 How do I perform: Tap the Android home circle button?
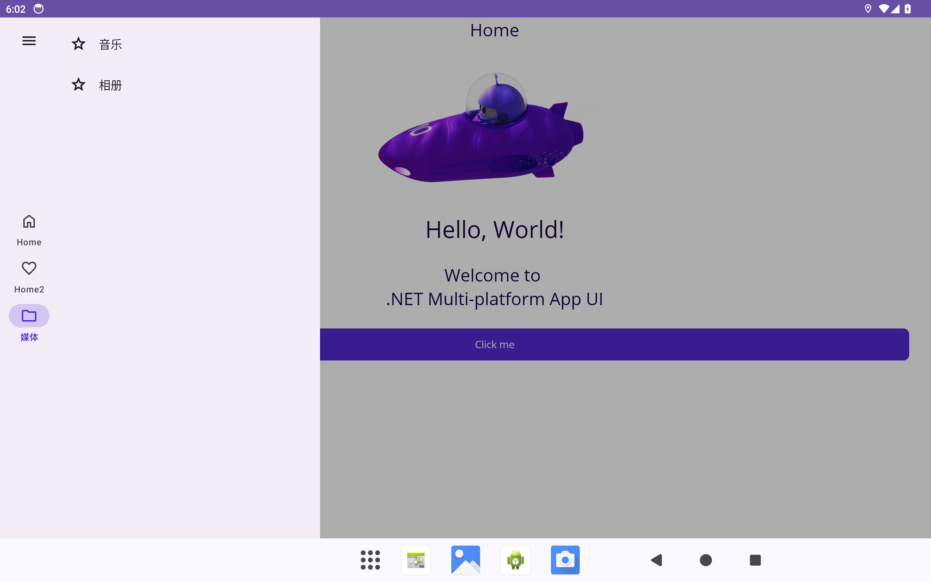click(x=706, y=560)
